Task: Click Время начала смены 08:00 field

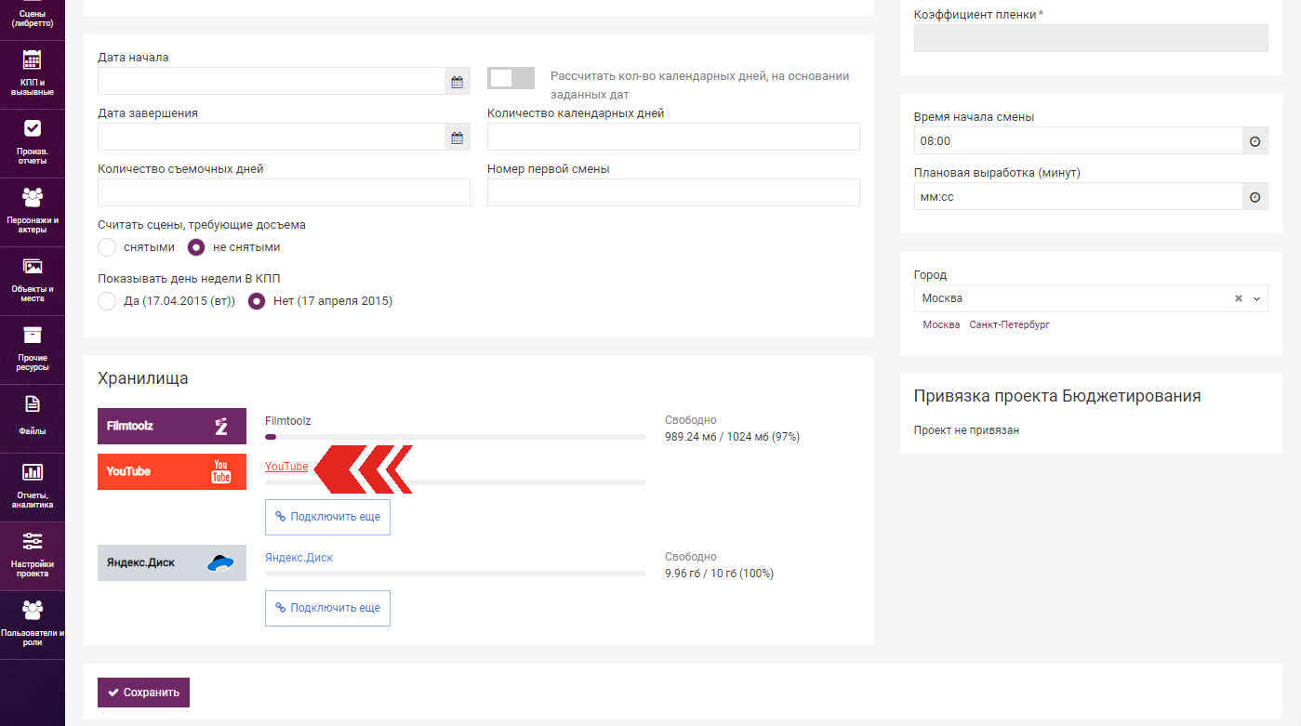Action: click(x=1078, y=141)
